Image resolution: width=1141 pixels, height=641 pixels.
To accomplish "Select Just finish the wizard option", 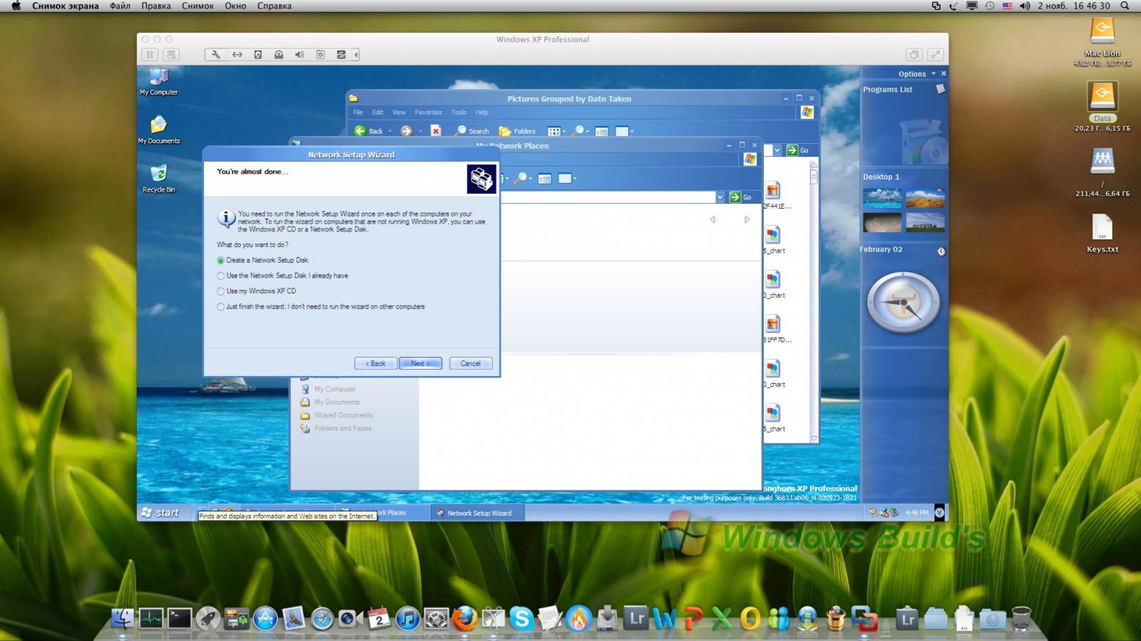I will pos(321,307).
